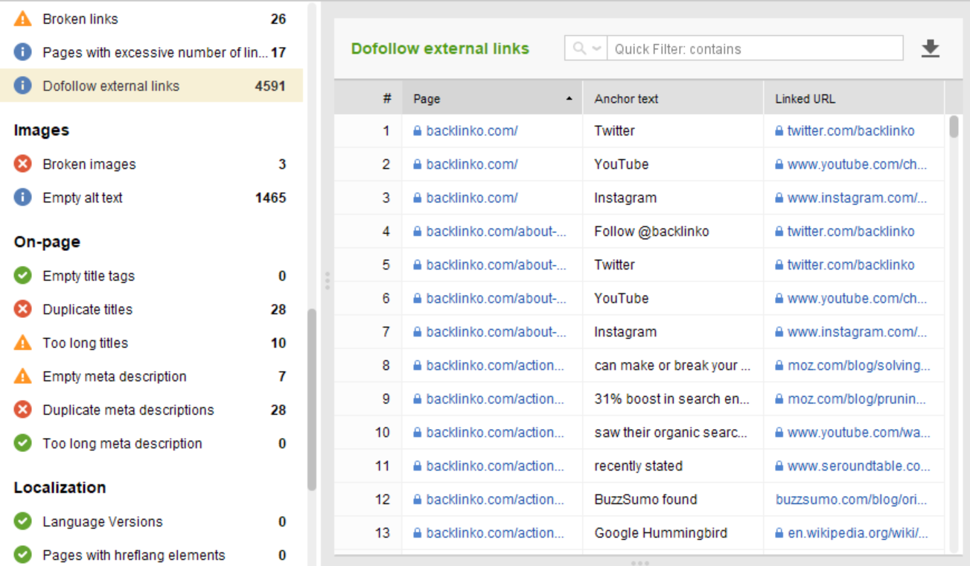This screenshot has height=566, width=970.
Task: Click check icon beside Too long meta description
Action: click(x=23, y=443)
